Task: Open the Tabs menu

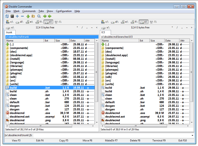Action: point(41,11)
